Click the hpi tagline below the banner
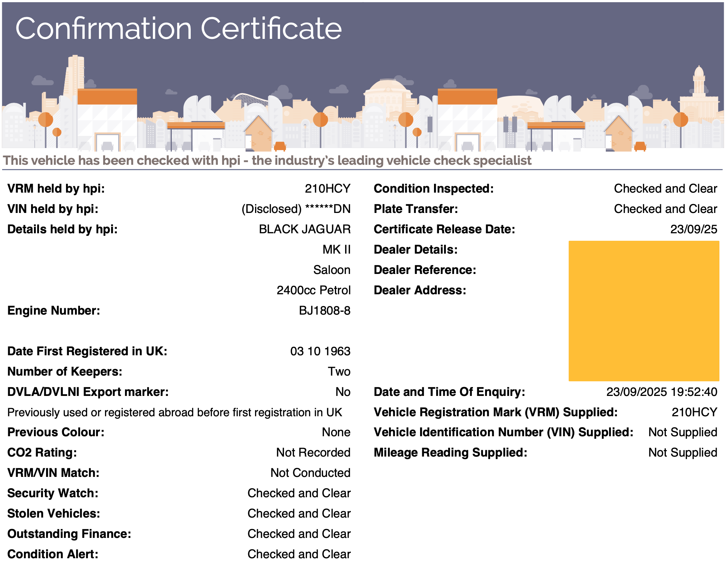728x565 pixels. click(267, 161)
